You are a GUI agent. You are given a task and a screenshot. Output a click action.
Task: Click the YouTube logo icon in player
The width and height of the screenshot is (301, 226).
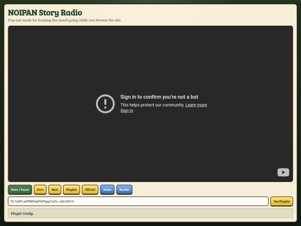point(283,172)
